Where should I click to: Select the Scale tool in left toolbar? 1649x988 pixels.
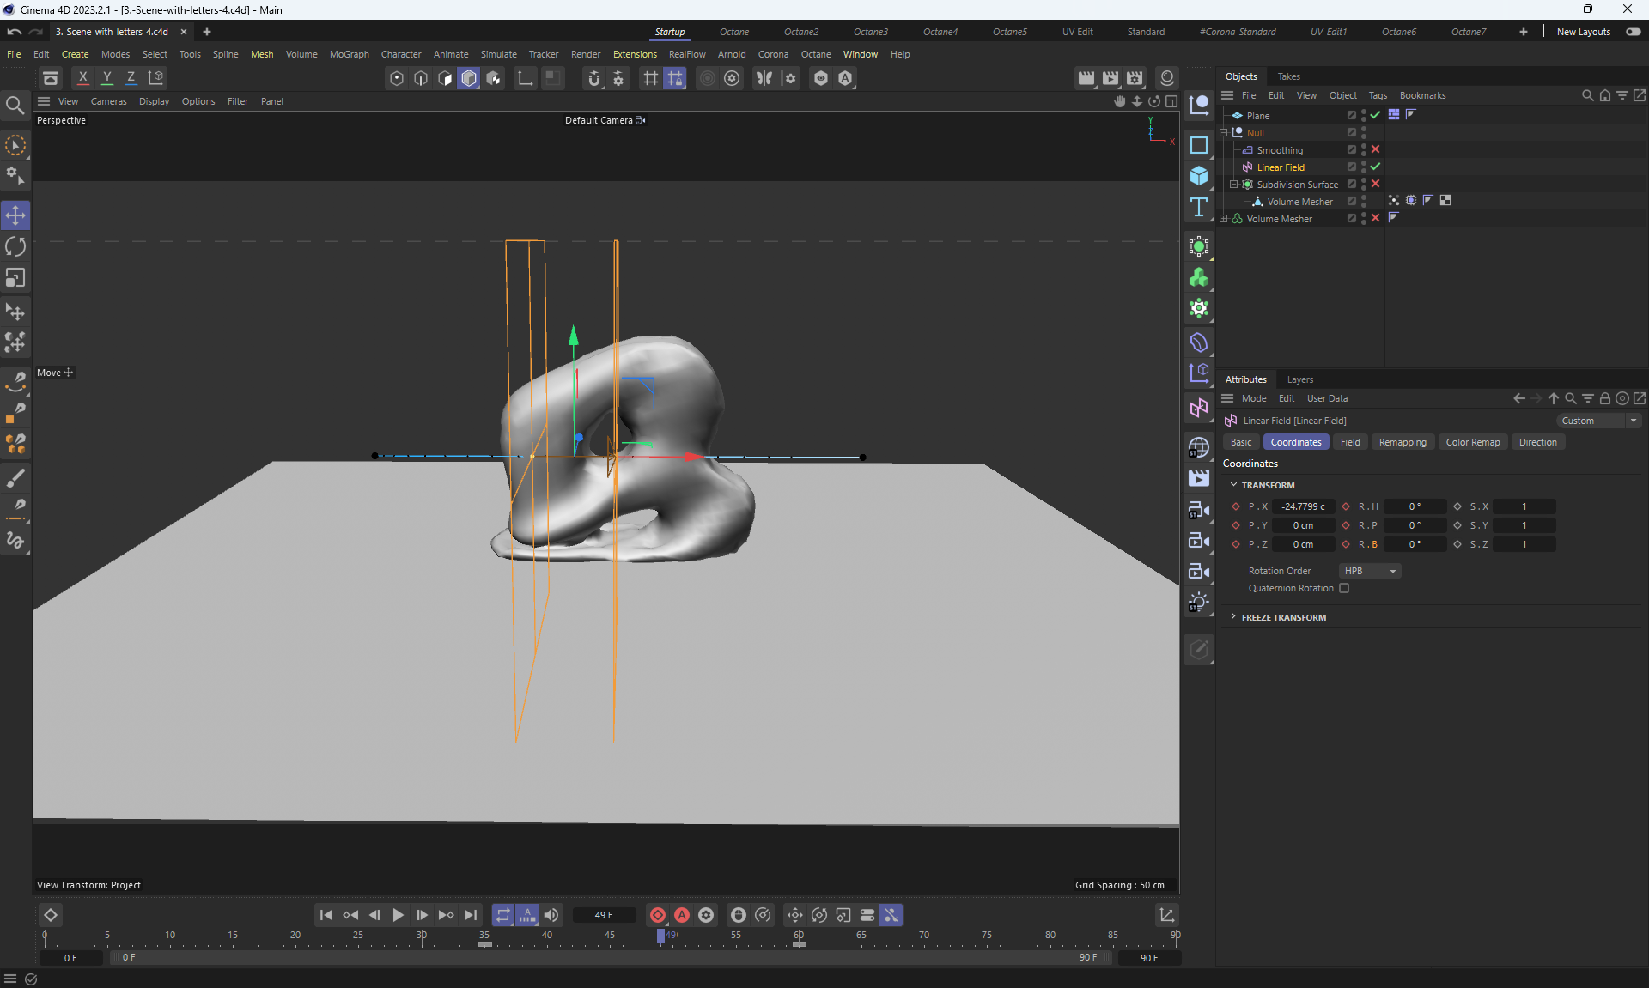pos(15,278)
